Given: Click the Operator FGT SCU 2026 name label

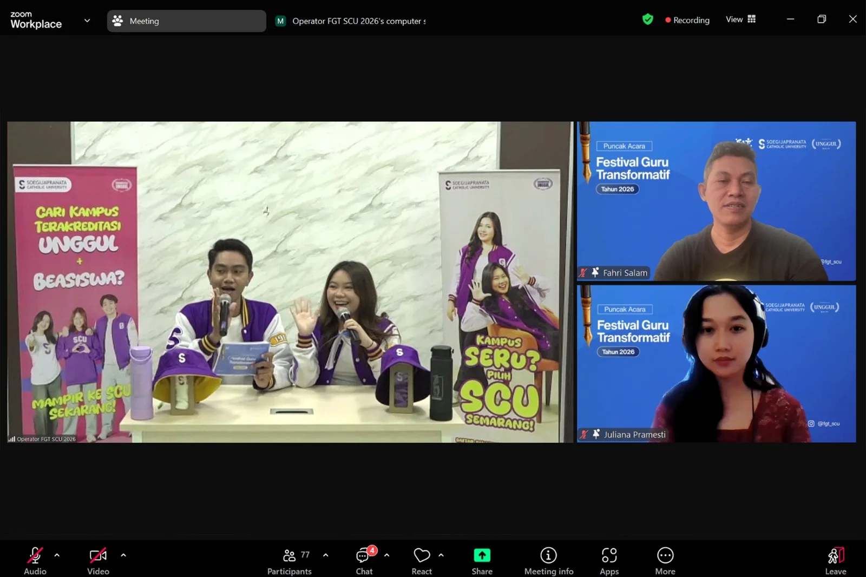Looking at the screenshot, I should 46,439.
